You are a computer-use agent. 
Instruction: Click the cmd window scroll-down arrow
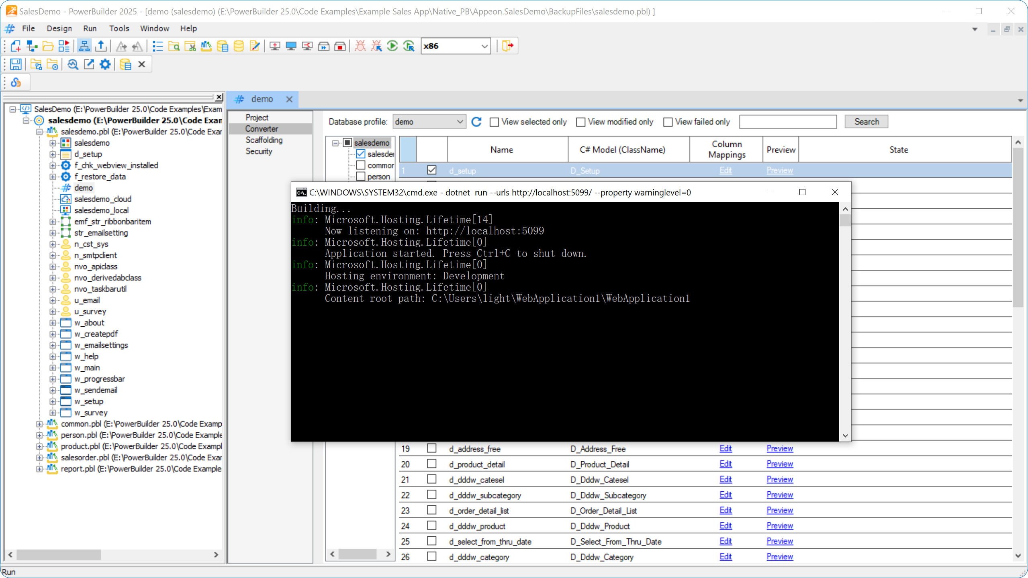tap(845, 436)
